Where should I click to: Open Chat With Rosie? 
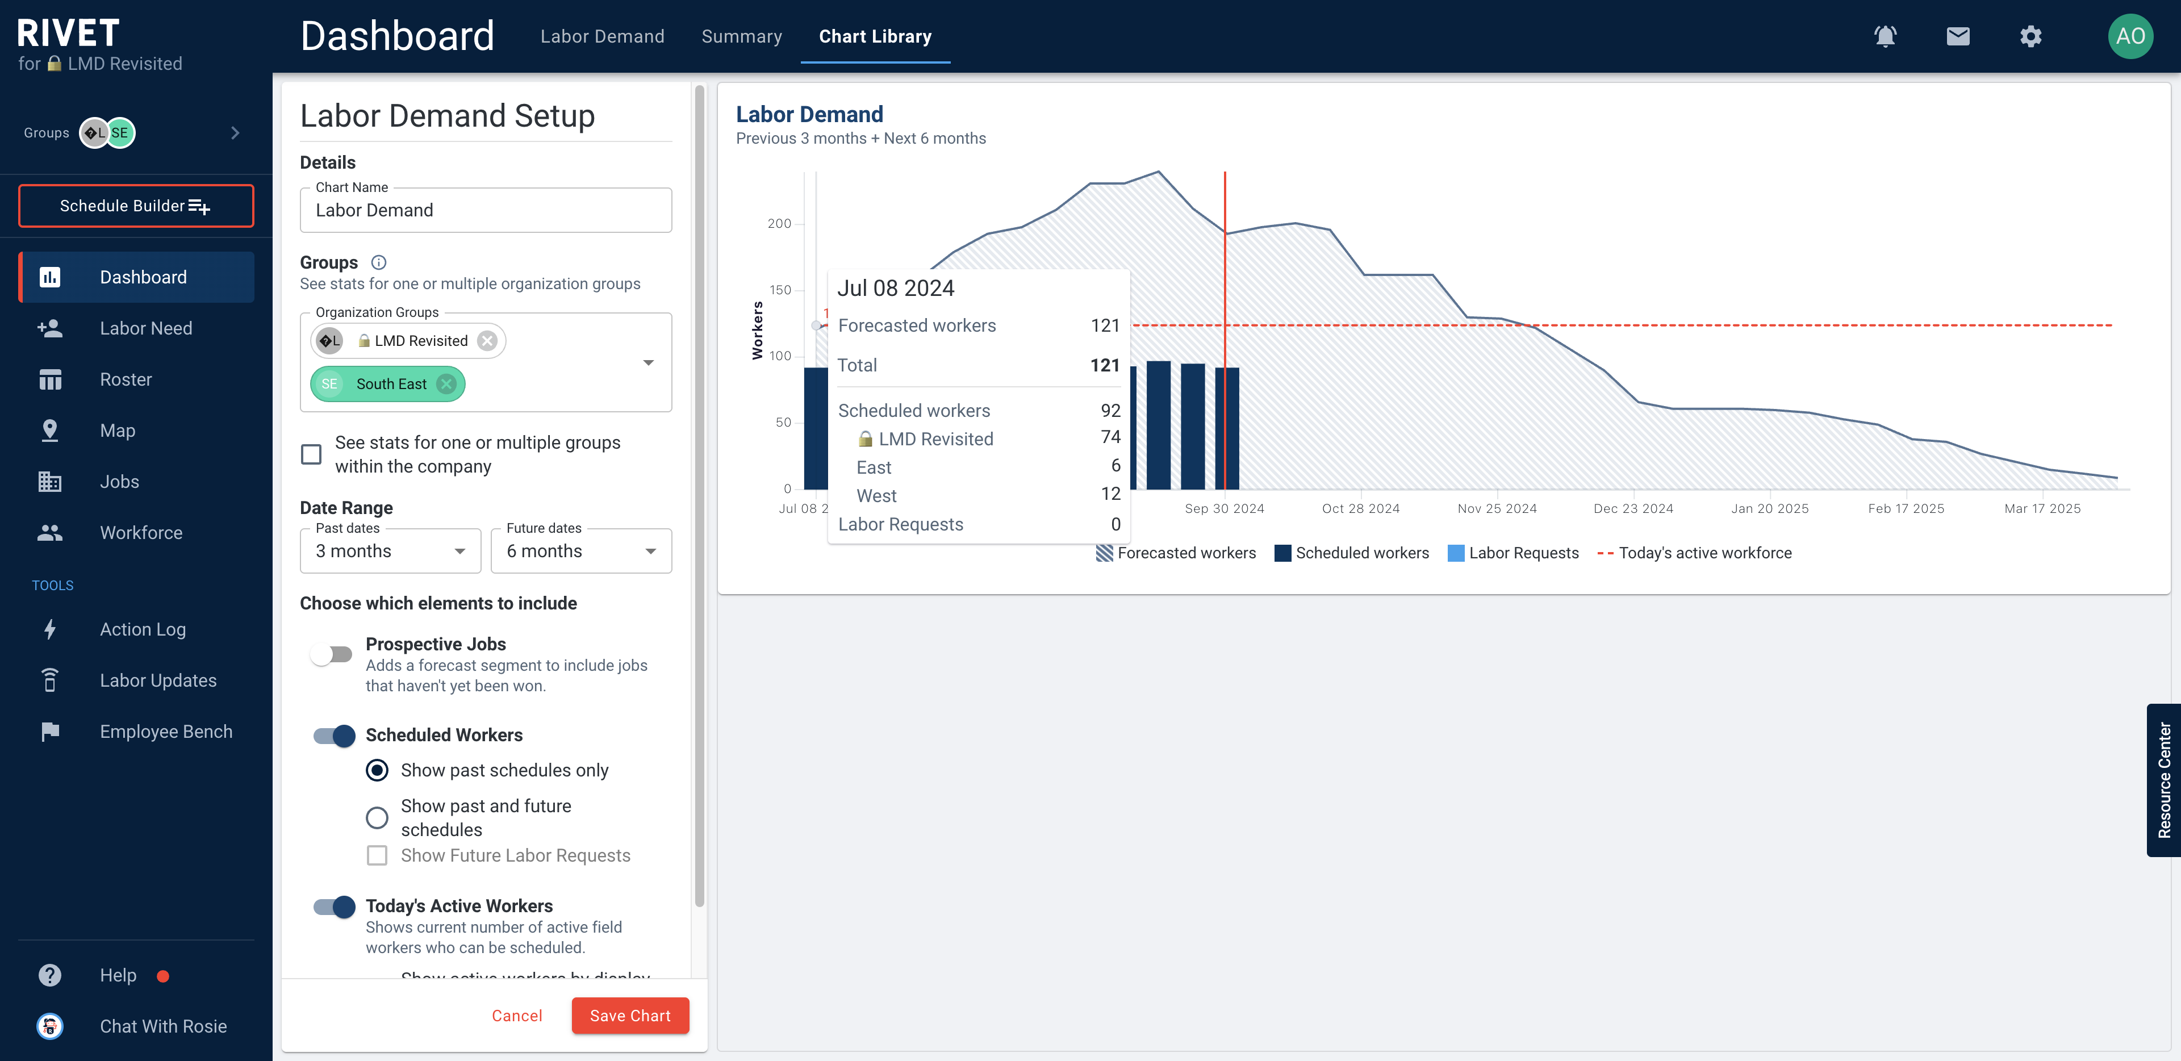(136, 1026)
